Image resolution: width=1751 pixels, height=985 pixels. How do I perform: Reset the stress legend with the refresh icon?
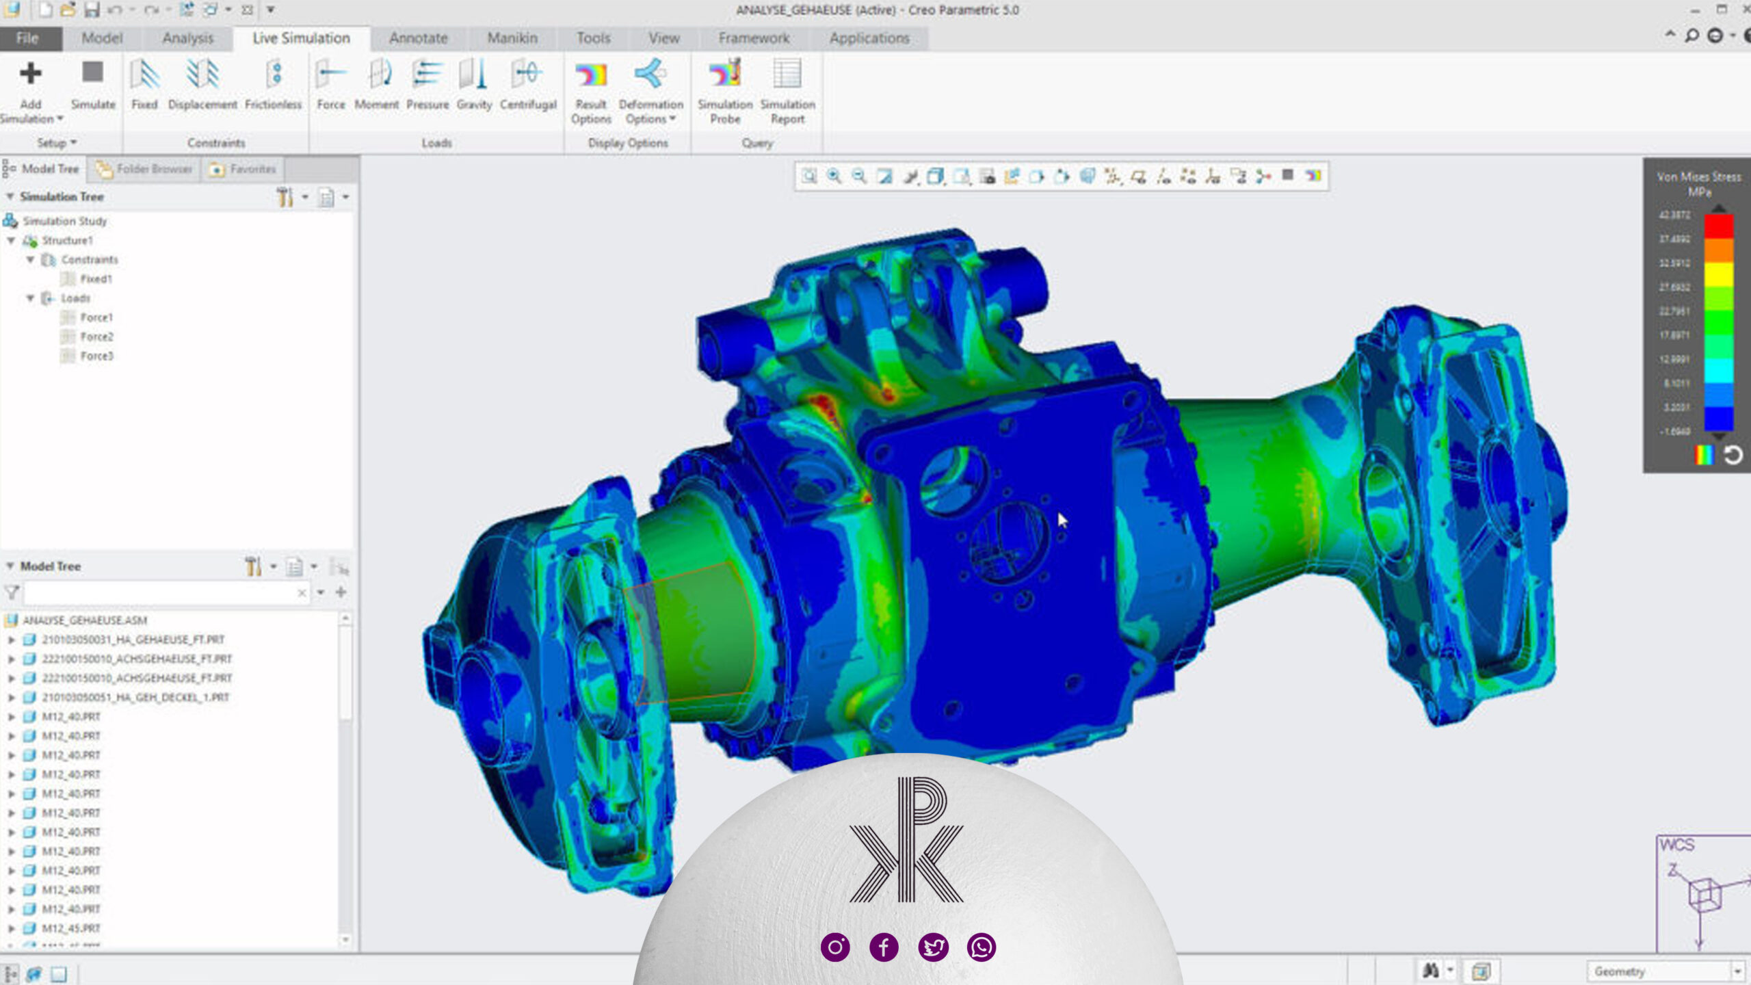1733,455
